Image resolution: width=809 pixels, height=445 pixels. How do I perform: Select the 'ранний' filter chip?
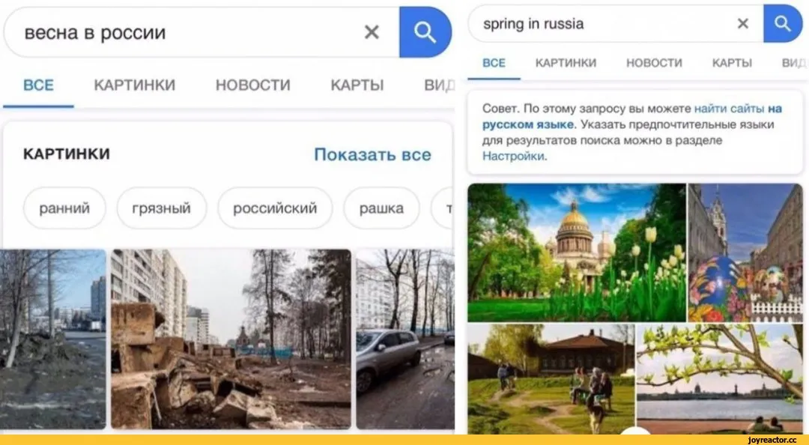point(64,208)
